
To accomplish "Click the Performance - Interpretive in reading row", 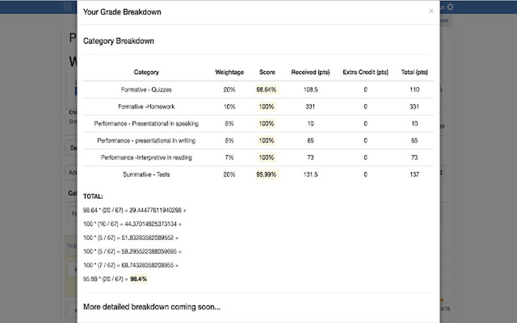I will tap(146, 157).
